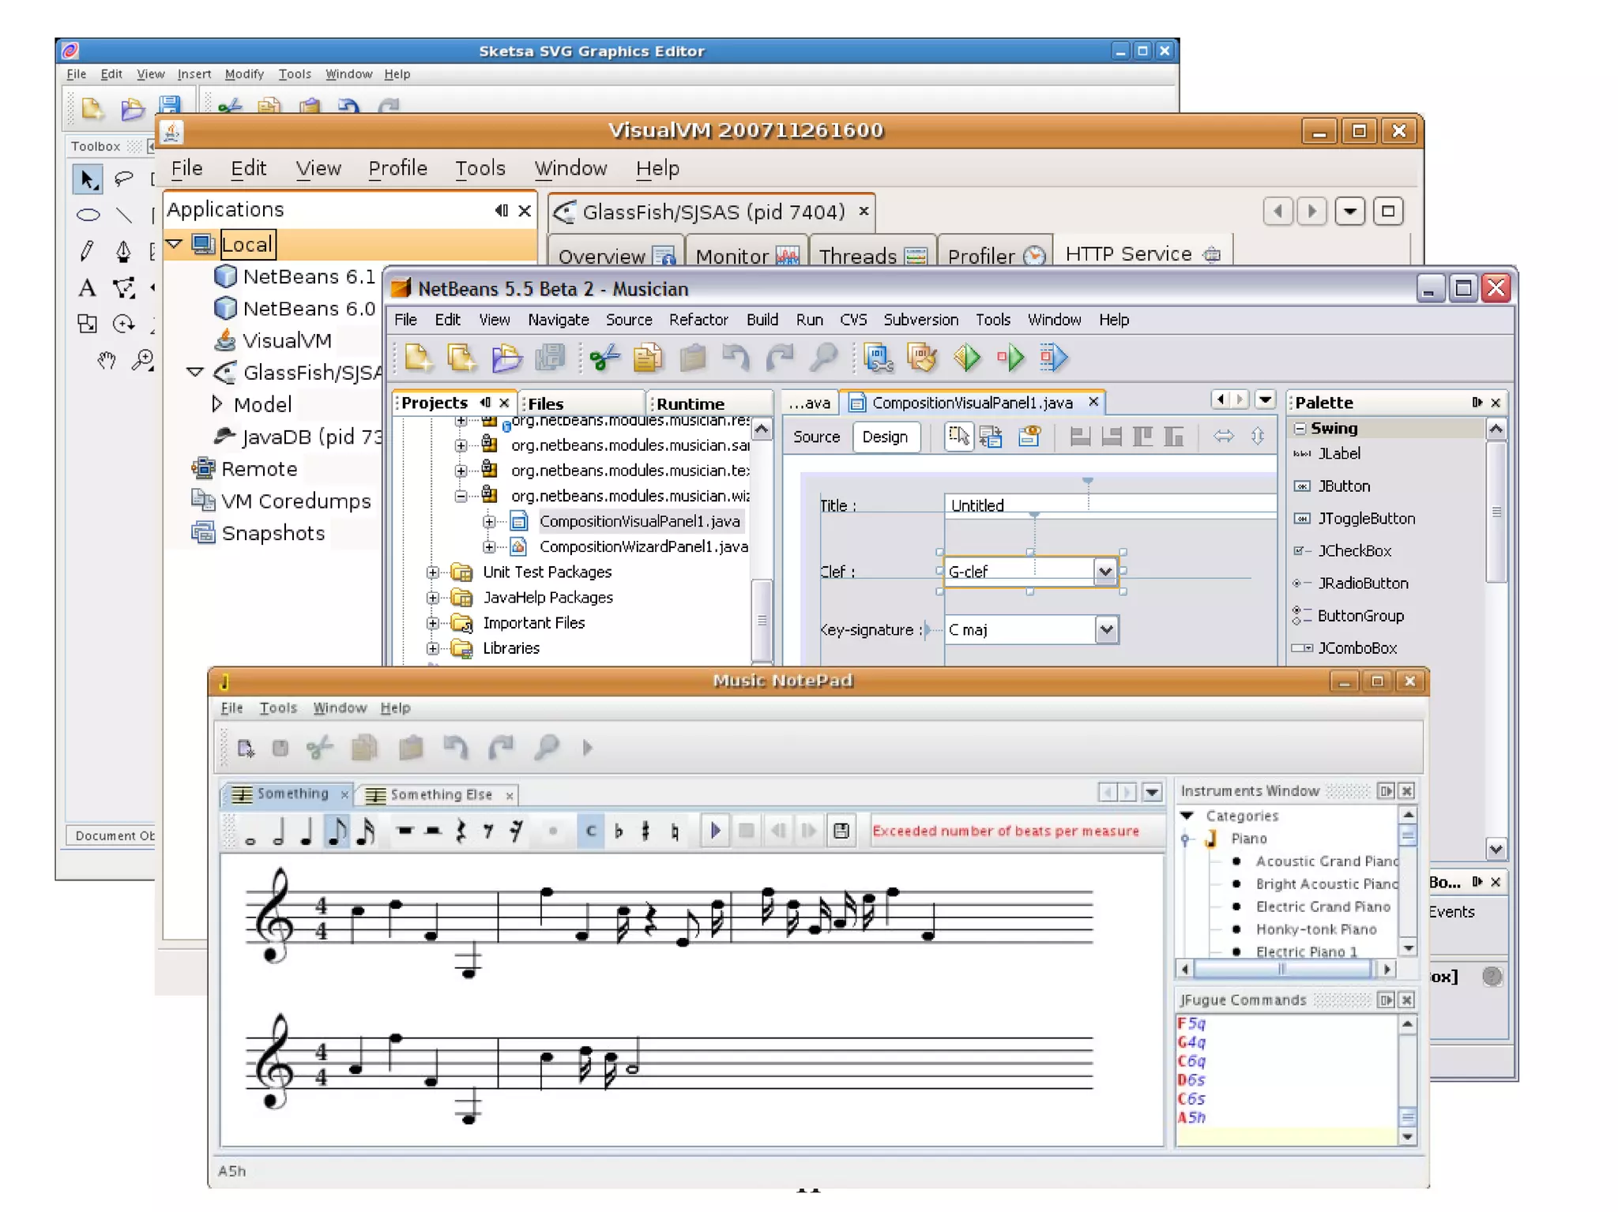Click the Cut scissors icon in NetBeans

pyautogui.click(x=604, y=358)
